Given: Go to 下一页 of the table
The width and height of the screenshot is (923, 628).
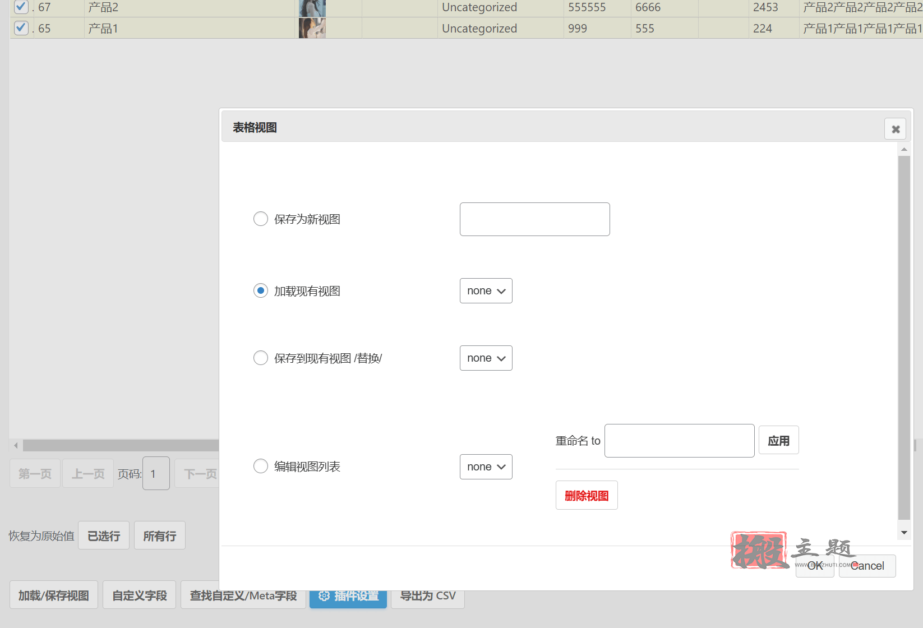Looking at the screenshot, I should [197, 473].
